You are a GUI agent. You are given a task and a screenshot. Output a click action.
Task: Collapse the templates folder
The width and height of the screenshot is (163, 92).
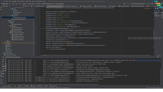point(9,26)
